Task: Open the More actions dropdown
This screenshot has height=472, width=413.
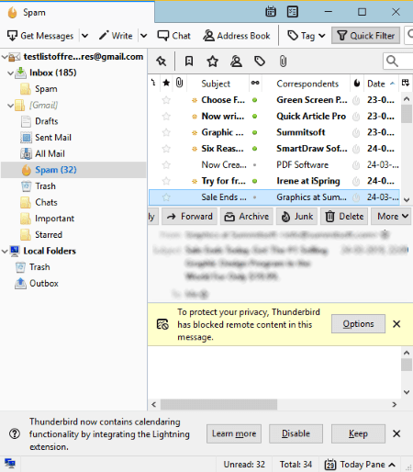Action: tap(391, 217)
